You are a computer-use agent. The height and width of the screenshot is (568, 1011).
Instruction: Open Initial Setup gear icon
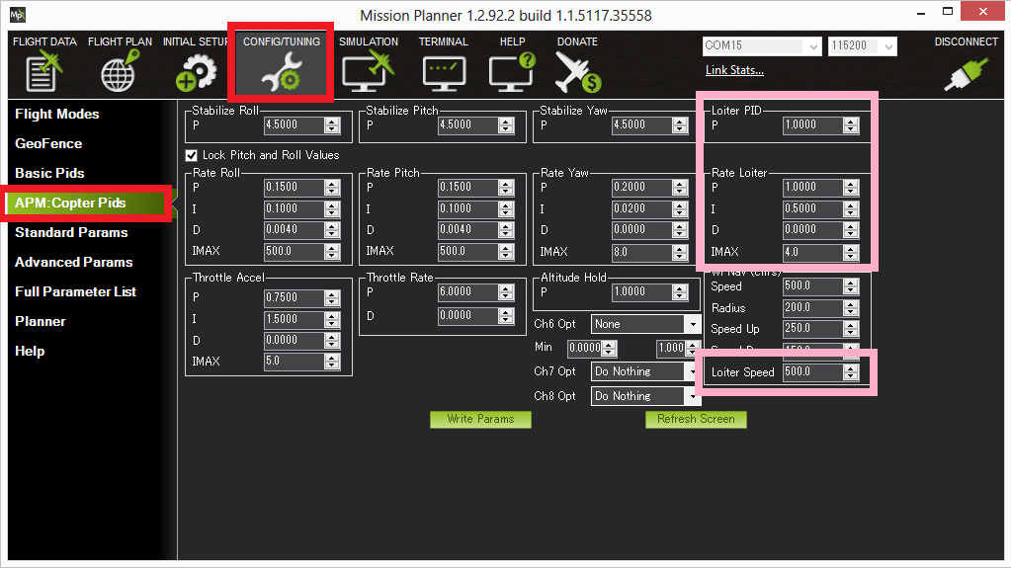coord(196,72)
